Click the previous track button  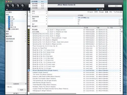click(8, 6)
